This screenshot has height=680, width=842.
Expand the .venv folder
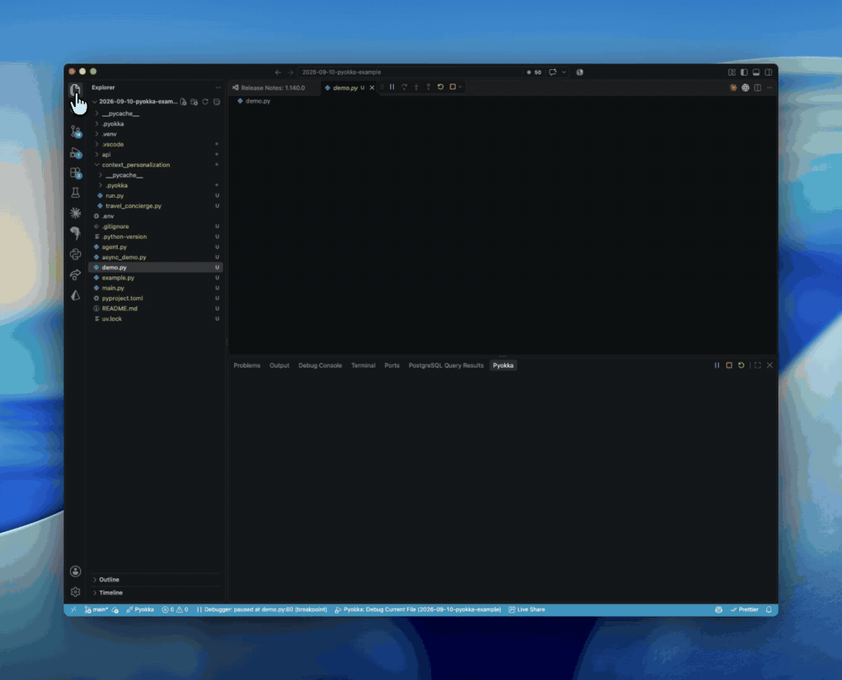point(156,134)
